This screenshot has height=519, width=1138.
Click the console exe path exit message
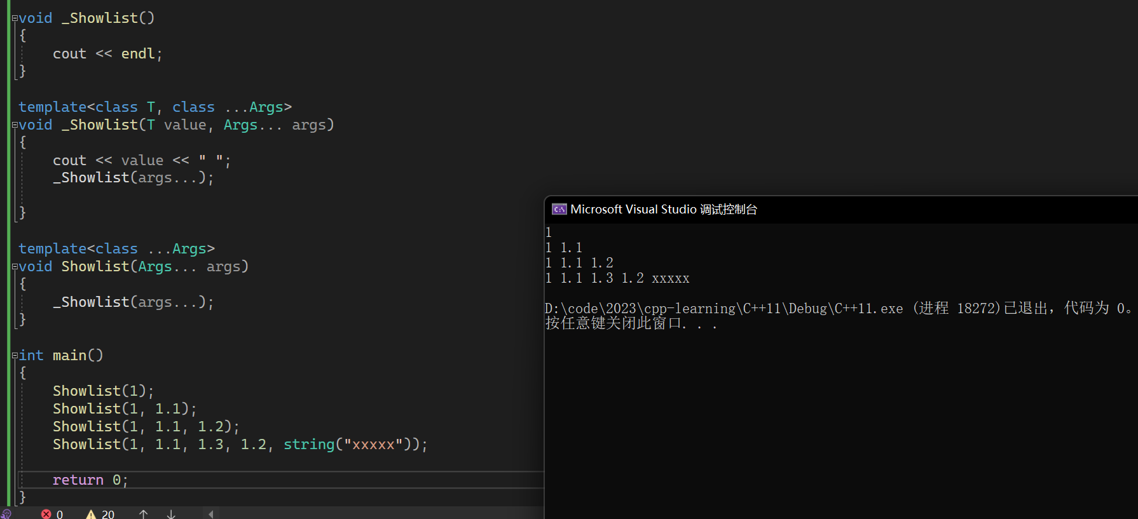(x=839, y=308)
